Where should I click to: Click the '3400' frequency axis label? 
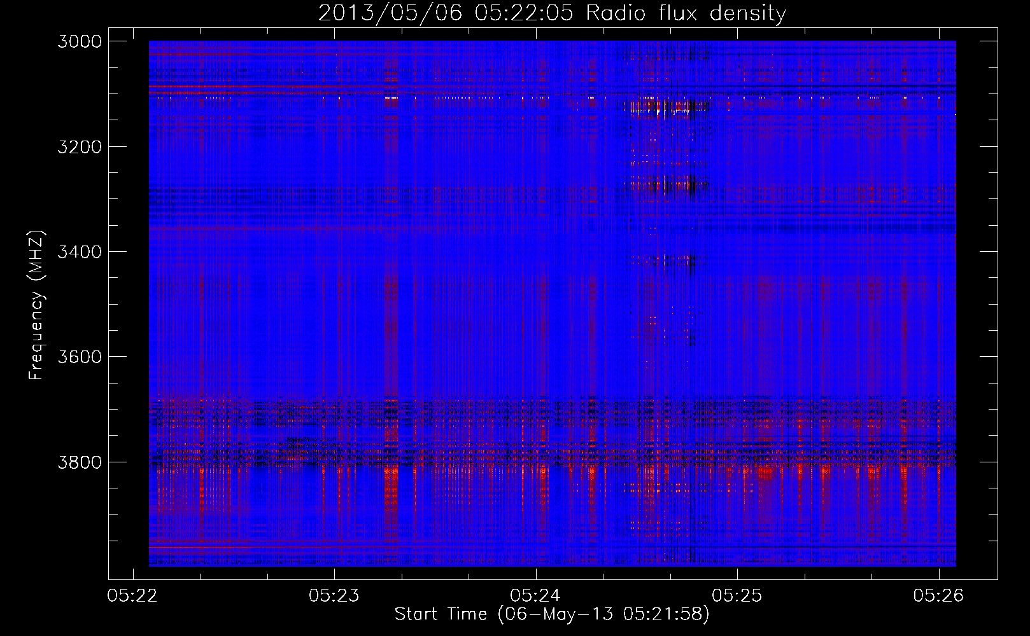point(80,252)
